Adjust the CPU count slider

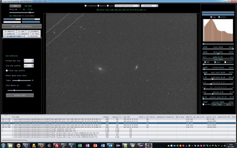click(21, 13)
